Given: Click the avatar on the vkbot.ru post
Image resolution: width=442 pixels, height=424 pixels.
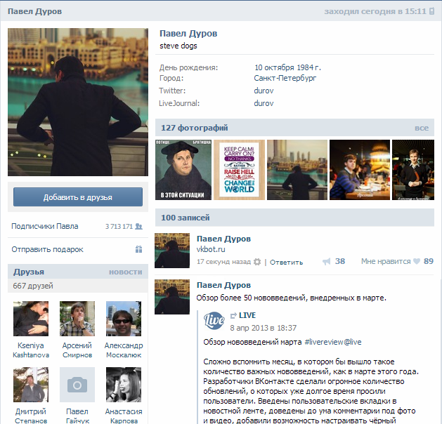Looking at the screenshot, I should click(x=172, y=251).
